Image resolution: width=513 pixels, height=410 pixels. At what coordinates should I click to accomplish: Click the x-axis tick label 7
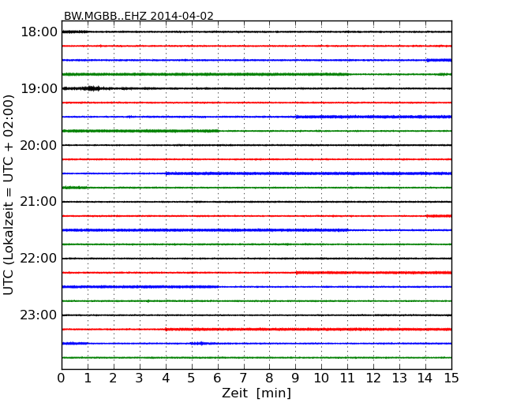tap(243, 378)
